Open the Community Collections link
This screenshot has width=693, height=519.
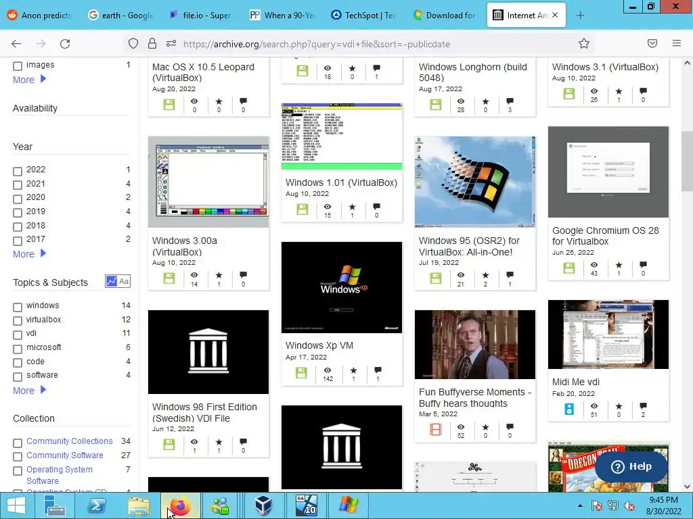pyautogui.click(x=70, y=441)
